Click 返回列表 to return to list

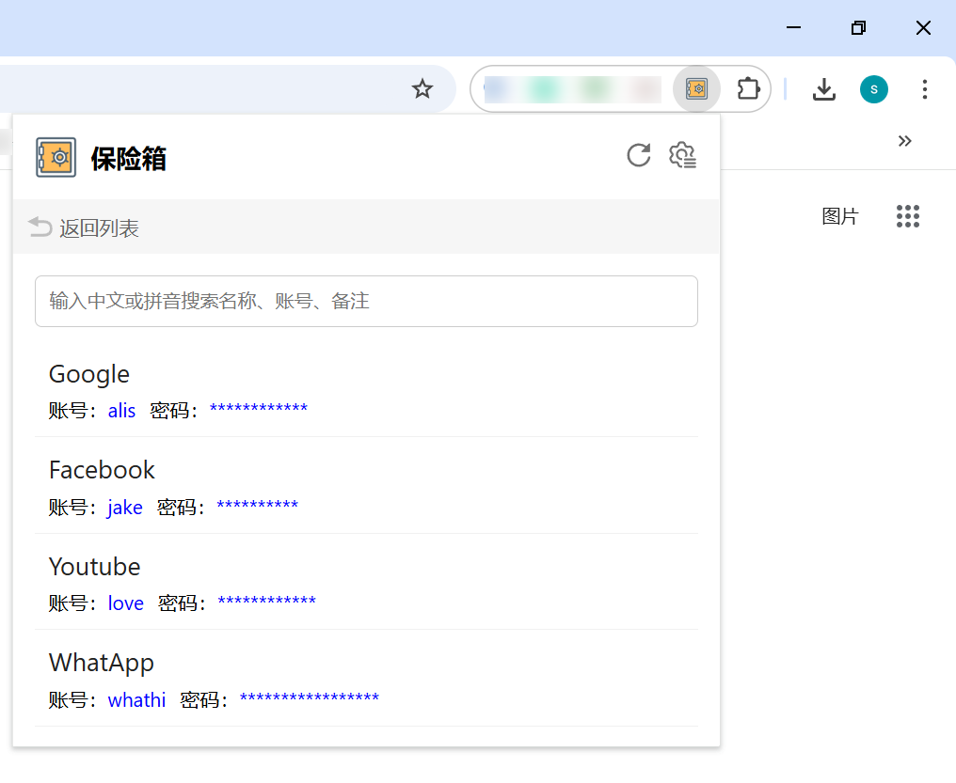click(x=100, y=228)
